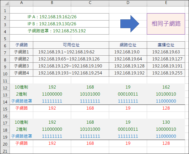Select the value 162 in row 12

coord(166,87)
